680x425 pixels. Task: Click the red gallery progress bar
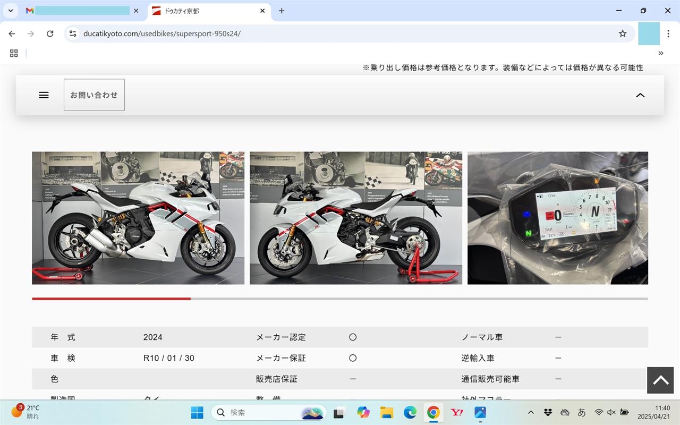[x=112, y=299]
